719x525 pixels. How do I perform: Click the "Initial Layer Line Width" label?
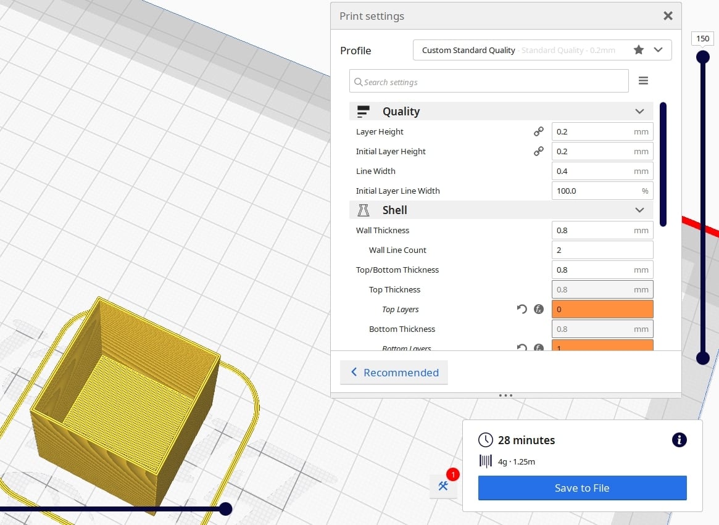point(397,191)
